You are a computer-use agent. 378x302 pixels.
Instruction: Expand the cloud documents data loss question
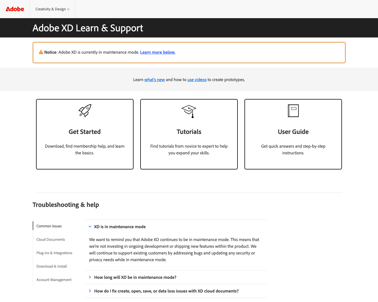166,291
